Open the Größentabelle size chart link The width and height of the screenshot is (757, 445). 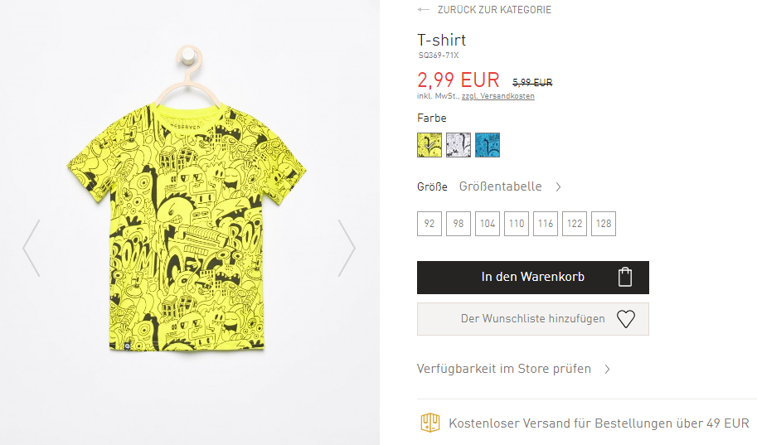point(500,186)
